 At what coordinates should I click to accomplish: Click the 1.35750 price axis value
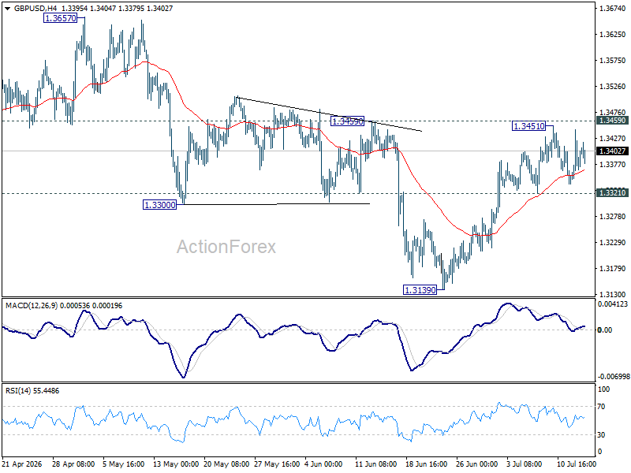point(613,61)
